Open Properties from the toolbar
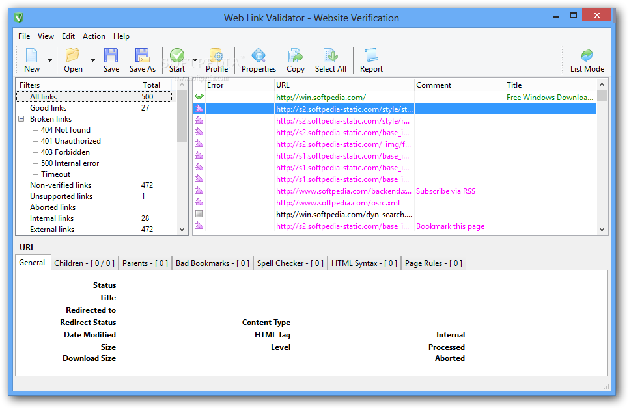 point(259,57)
